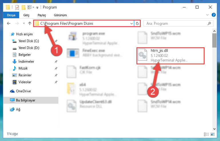The height and width of the screenshot is (141, 220).
Task: Unpin Resimler using its pin icon
Action: (56, 75)
